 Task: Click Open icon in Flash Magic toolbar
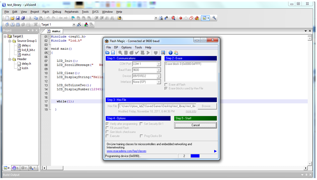tap(107, 52)
